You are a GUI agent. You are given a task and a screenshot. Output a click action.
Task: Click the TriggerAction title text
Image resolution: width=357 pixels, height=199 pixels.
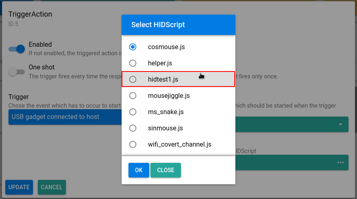coord(30,14)
